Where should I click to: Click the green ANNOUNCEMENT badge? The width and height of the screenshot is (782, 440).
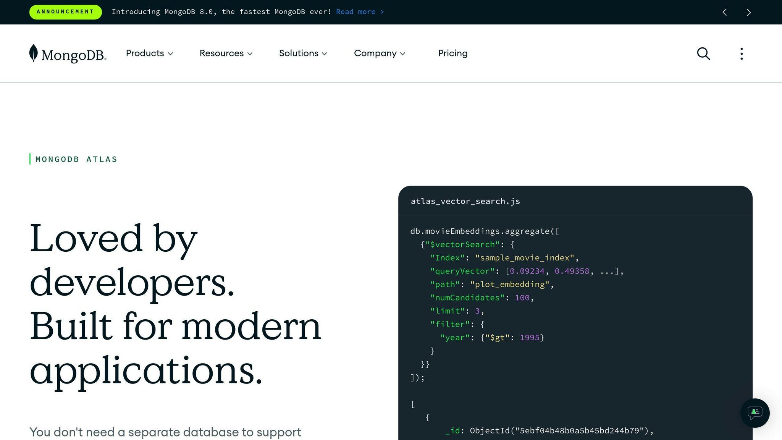[65, 12]
